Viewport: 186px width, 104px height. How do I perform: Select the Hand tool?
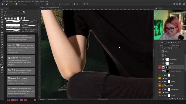click(x=2, y=57)
